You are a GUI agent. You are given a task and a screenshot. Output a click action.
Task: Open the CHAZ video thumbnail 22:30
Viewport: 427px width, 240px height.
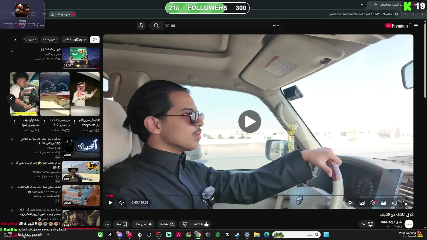pyautogui.click(x=81, y=147)
